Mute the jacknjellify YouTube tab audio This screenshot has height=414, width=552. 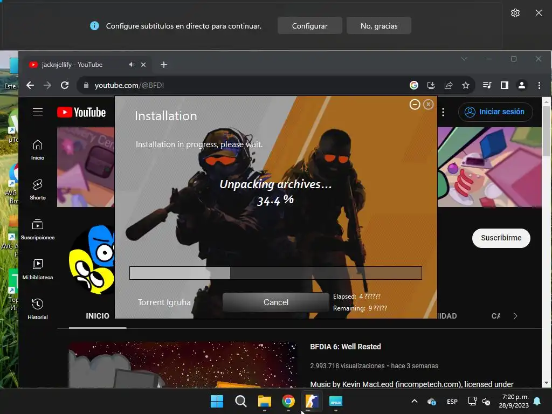132,65
